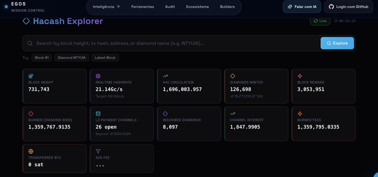378x177 pixels.
Task: Click the block height value 731,743
Action: 39,89
